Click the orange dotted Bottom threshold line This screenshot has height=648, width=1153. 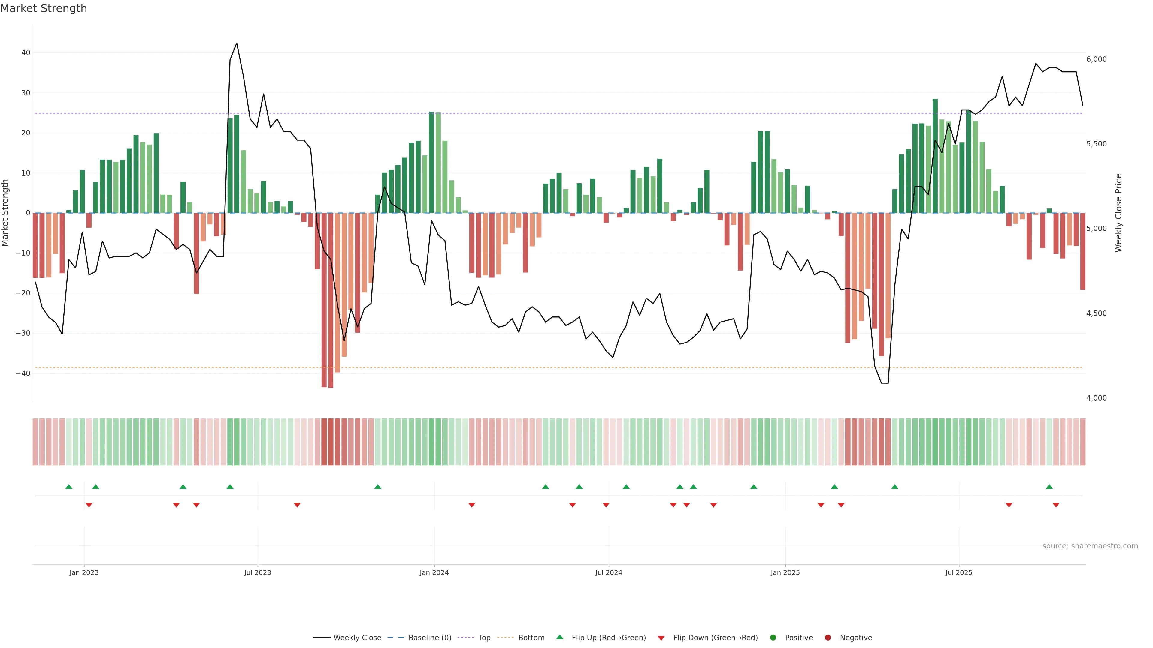537,367
